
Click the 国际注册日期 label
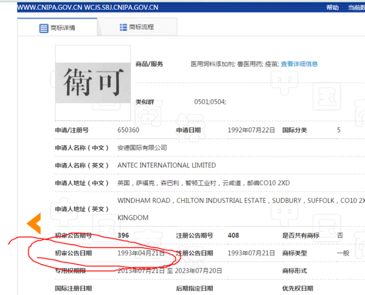coord(74,288)
